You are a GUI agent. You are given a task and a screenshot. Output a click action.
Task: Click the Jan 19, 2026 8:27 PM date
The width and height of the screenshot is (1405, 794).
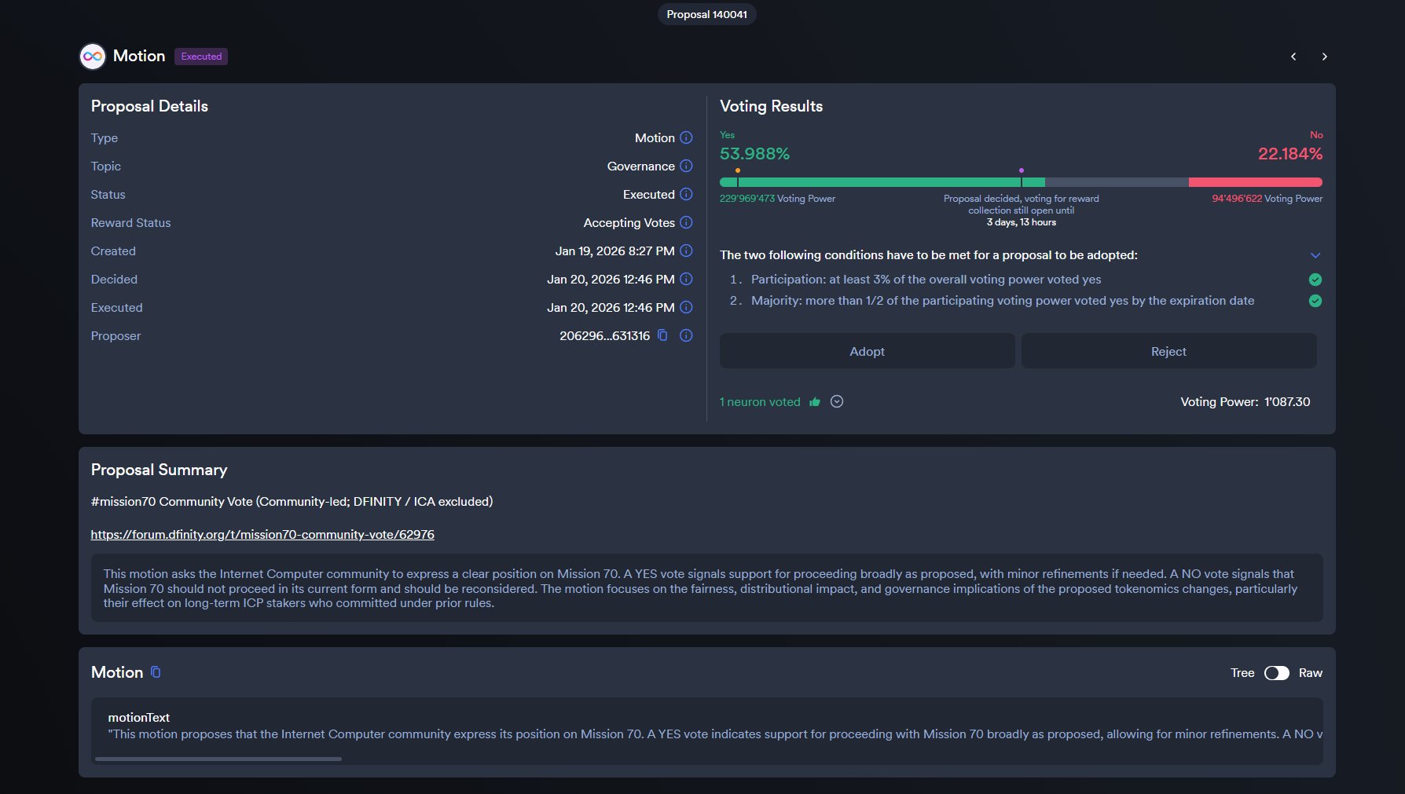click(x=615, y=251)
